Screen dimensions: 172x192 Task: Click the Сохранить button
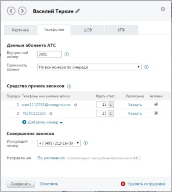click(x=21, y=184)
